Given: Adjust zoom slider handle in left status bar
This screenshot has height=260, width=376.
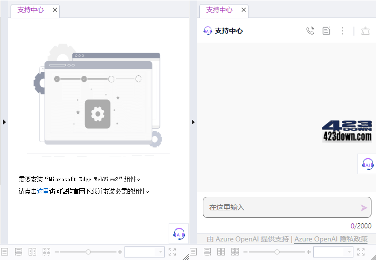Looking at the screenshot, I should tap(88, 252).
